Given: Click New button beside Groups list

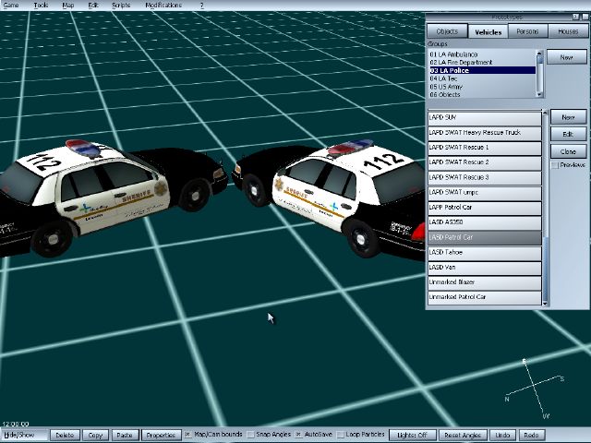Looking at the screenshot, I should 566,57.
